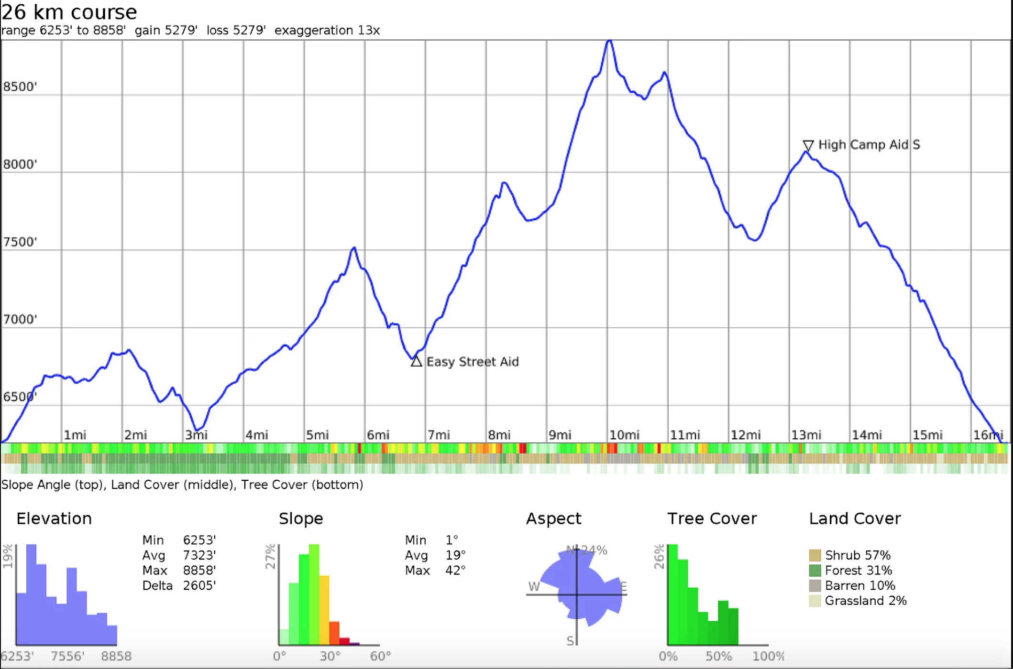Click the 7mi distance label
Image resolution: width=1013 pixels, height=669 pixels.
(x=439, y=435)
